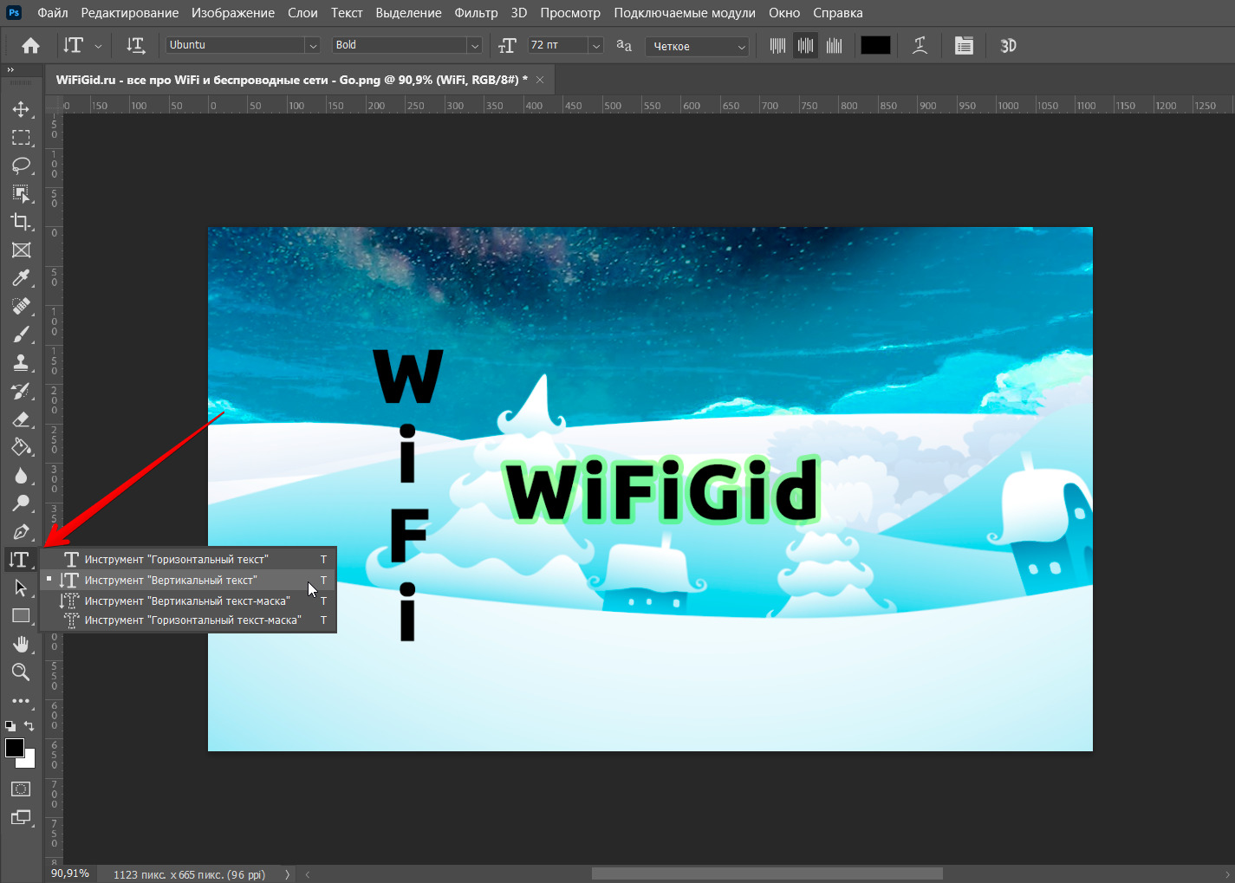This screenshot has height=883, width=1235.
Task: Select the Crop tool
Action: 21,222
